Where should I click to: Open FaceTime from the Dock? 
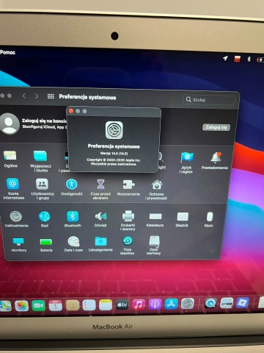(x=38, y=306)
